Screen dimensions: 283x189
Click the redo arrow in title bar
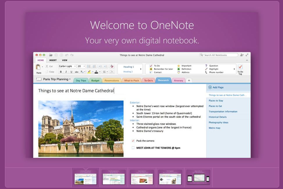(x=72, y=55)
